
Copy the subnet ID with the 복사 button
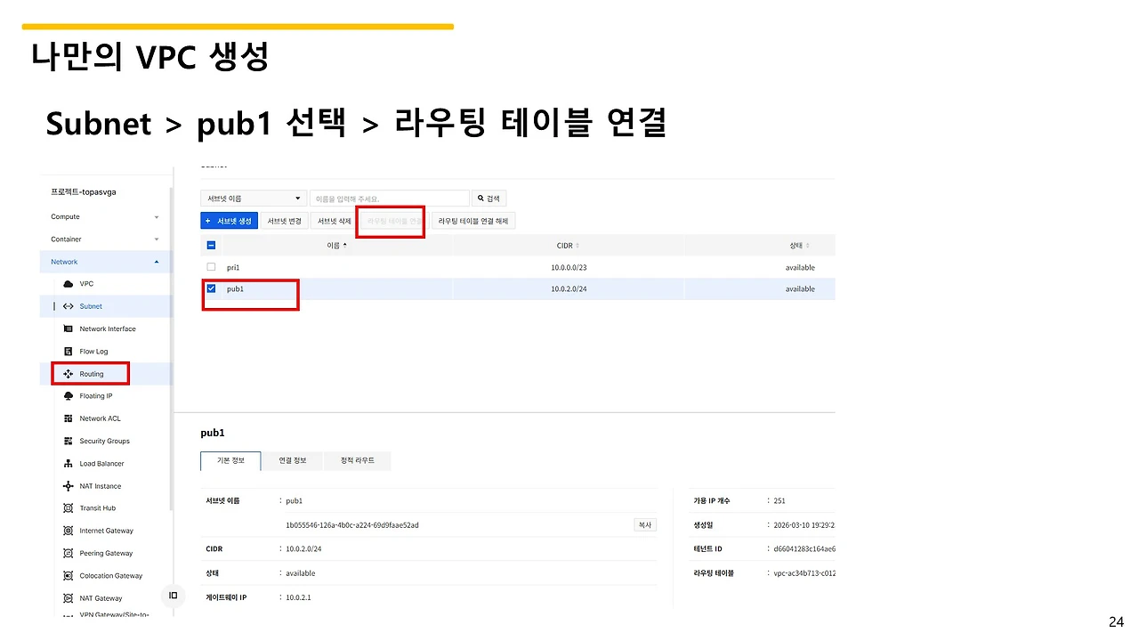(x=644, y=524)
